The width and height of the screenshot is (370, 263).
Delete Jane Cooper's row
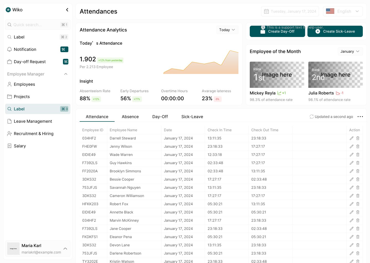[358, 229]
